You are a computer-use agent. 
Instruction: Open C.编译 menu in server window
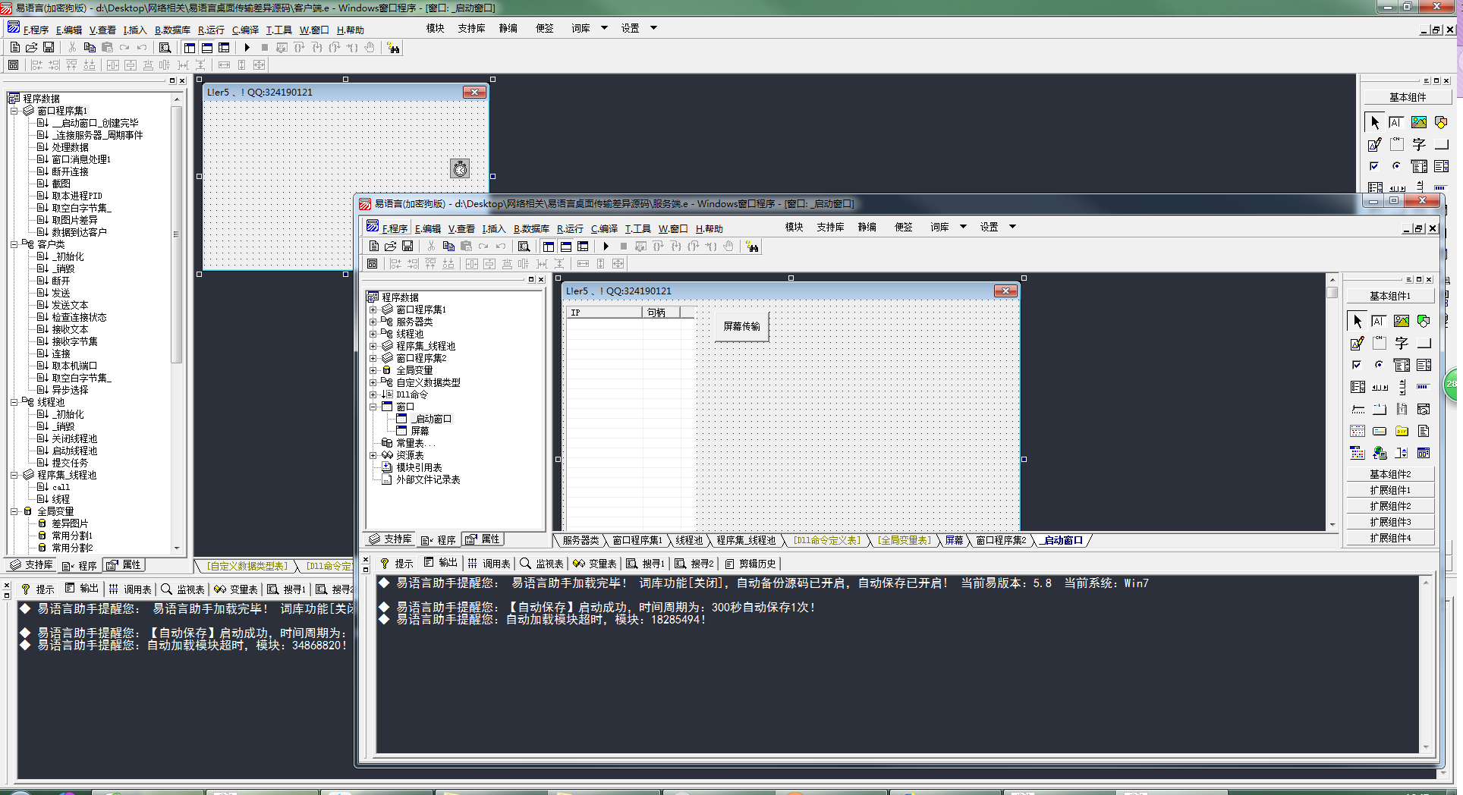[x=604, y=228]
